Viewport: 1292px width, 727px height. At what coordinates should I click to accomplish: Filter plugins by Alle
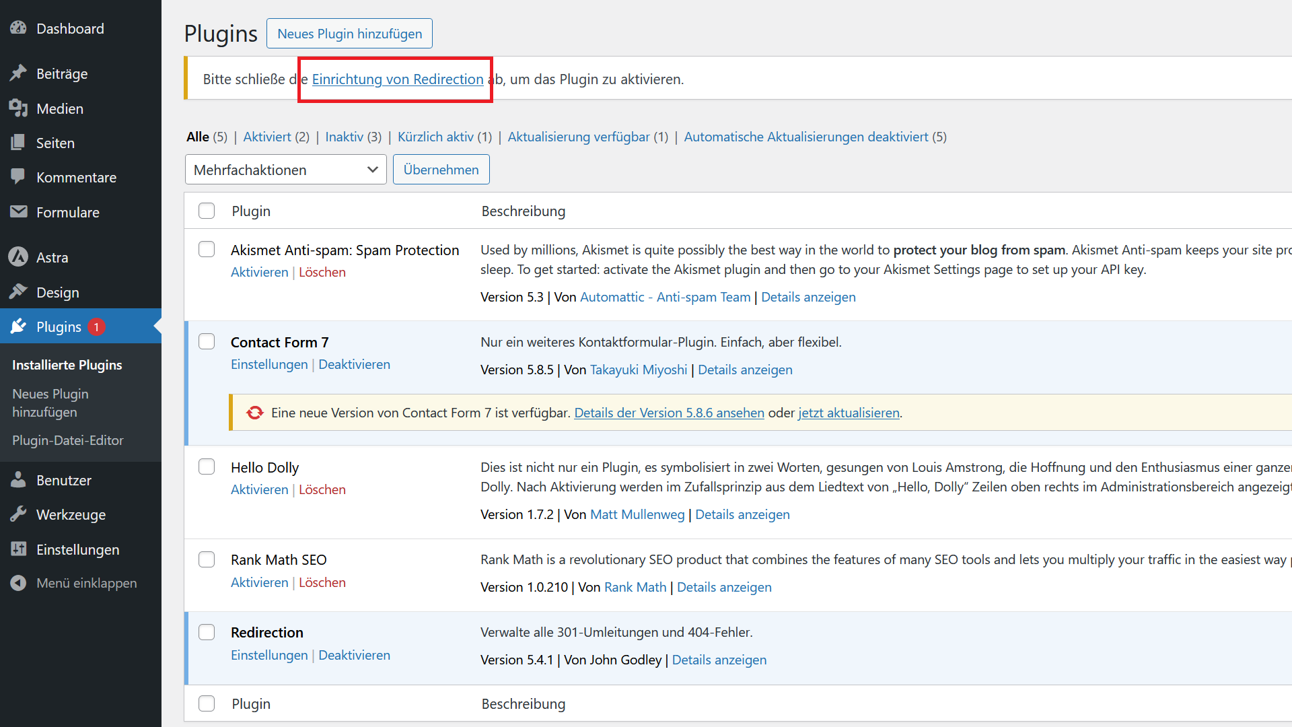point(197,137)
